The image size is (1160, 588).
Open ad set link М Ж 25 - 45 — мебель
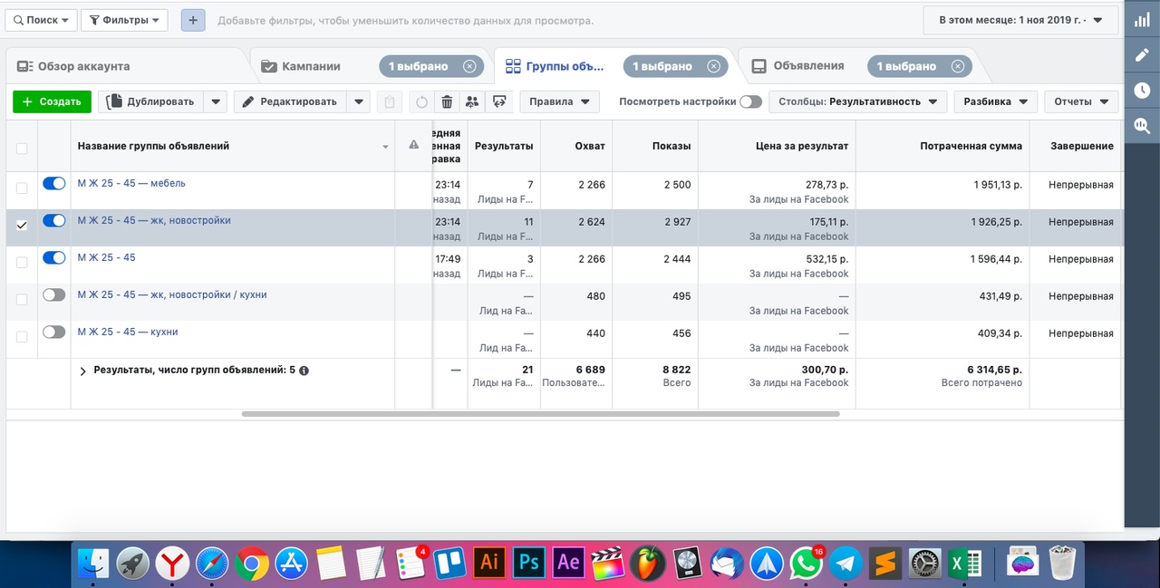(131, 183)
